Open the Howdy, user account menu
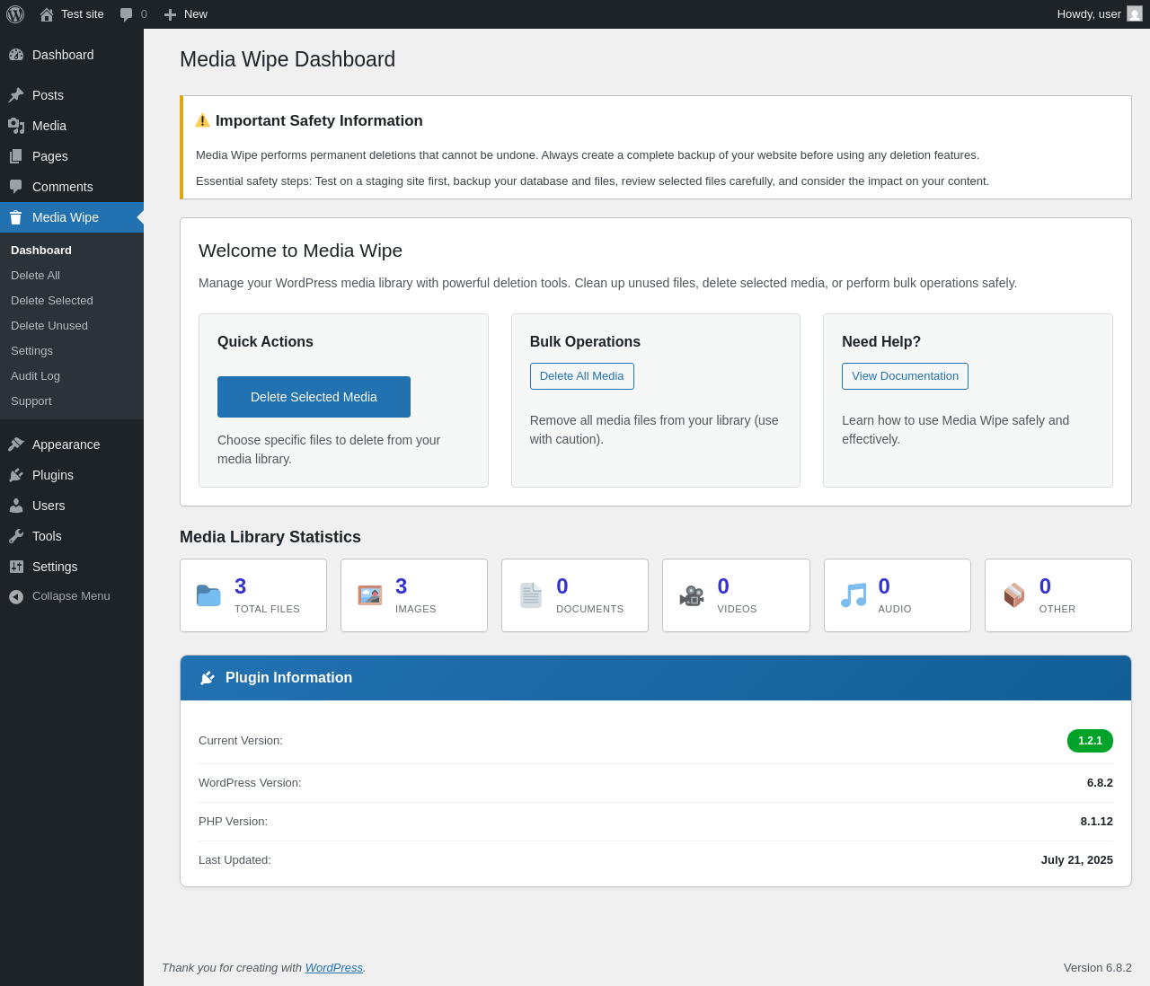This screenshot has width=1150, height=986. coord(1100,14)
